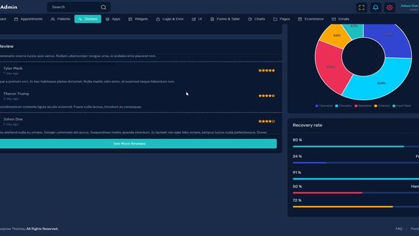This screenshot has height=236, width=419.
Task: Toggle Heart Beat legend item in chart
Action: tap(401, 106)
